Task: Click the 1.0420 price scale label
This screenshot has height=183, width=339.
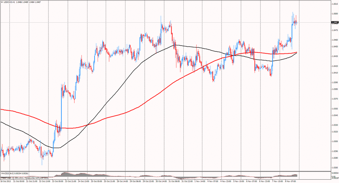Action: tap(335, 66)
